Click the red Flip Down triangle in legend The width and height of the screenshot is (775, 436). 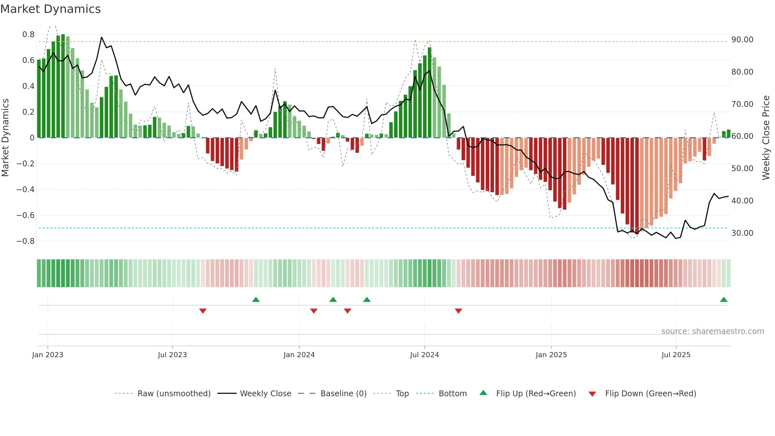click(592, 394)
